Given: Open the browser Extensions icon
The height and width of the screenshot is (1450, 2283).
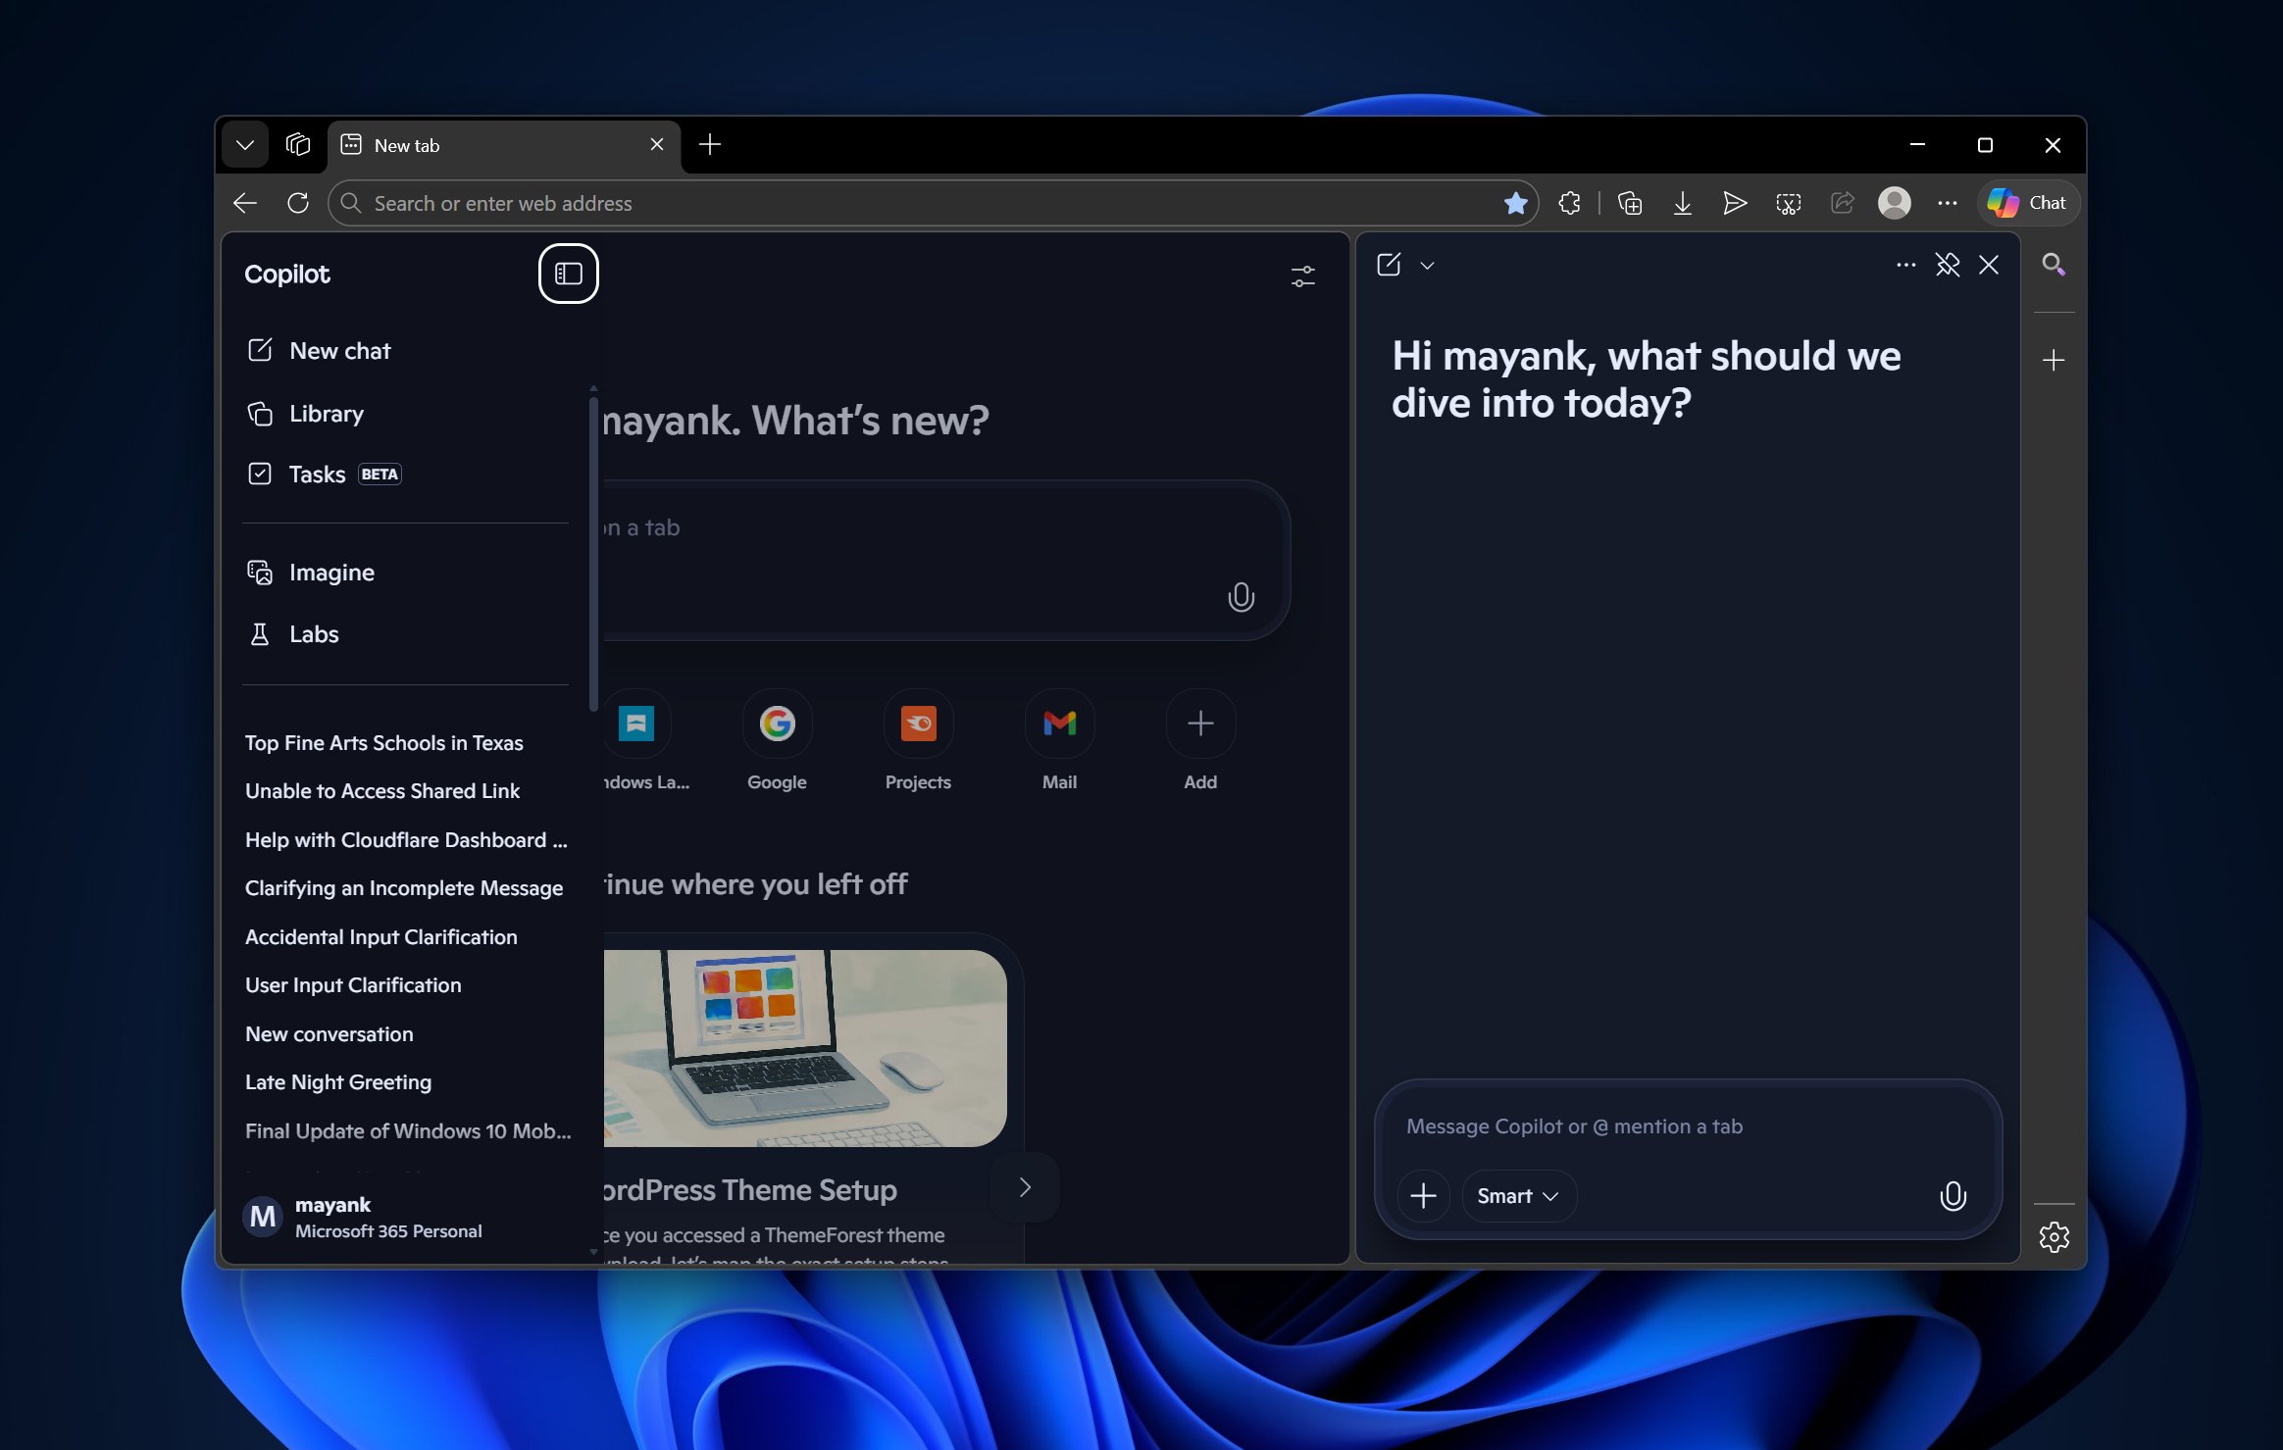Looking at the screenshot, I should click(1569, 203).
